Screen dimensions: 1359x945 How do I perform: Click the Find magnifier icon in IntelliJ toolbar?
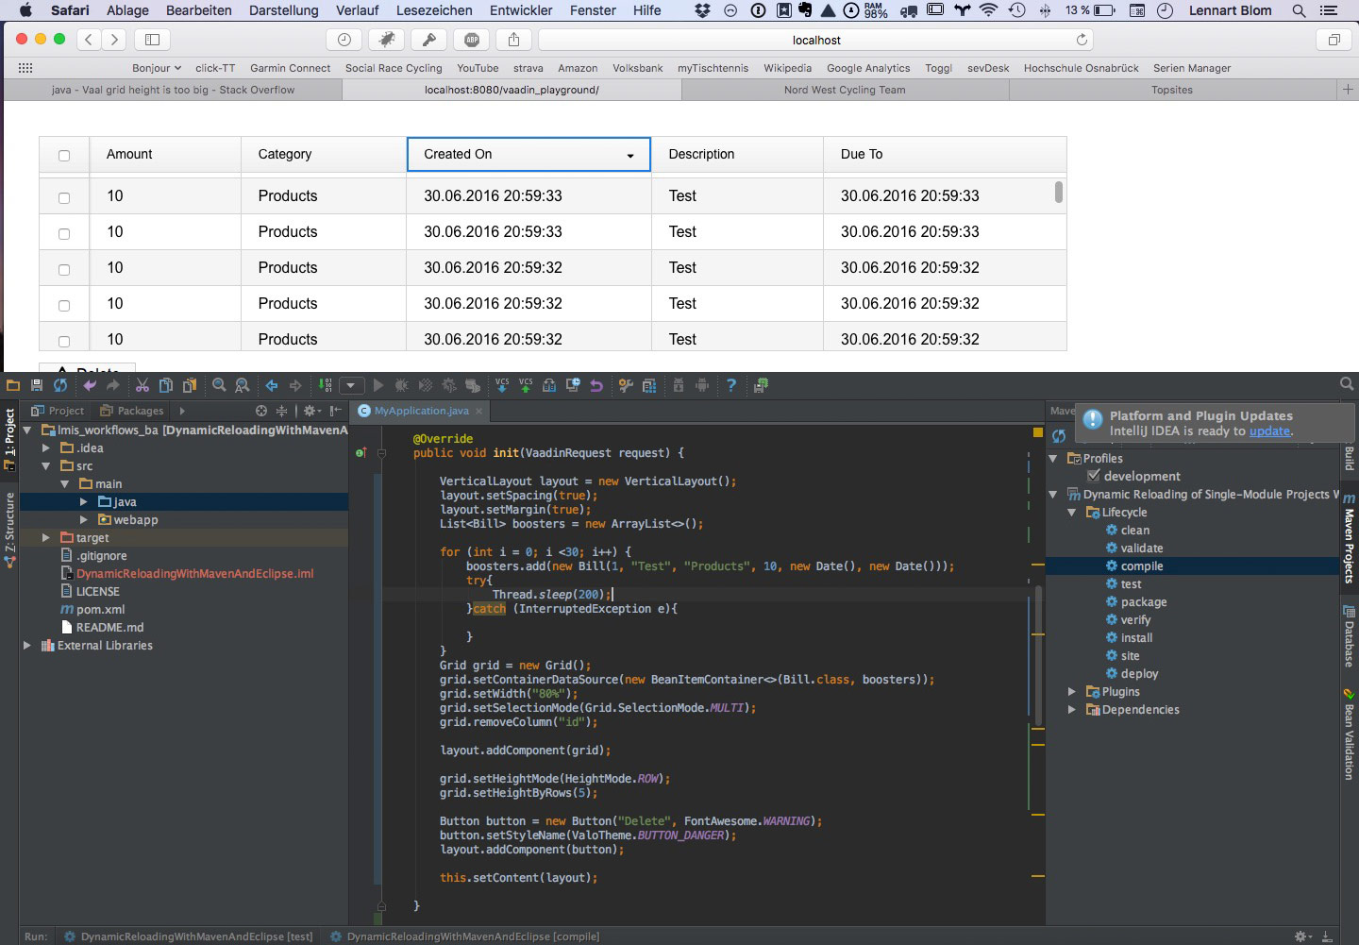pyautogui.click(x=219, y=385)
